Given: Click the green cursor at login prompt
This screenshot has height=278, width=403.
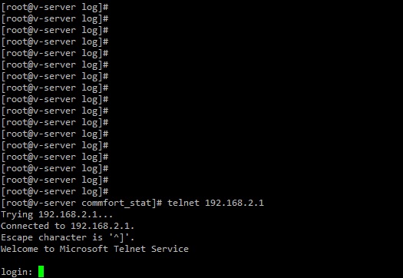Looking at the screenshot, I should point(41,272).
